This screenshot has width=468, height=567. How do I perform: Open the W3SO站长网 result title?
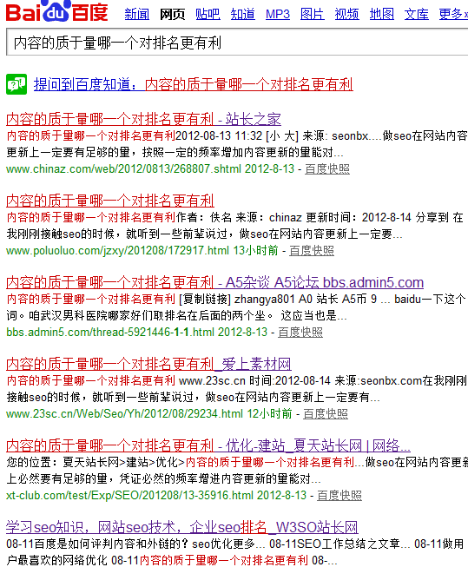pyautogui.click(x=182, y=527)
